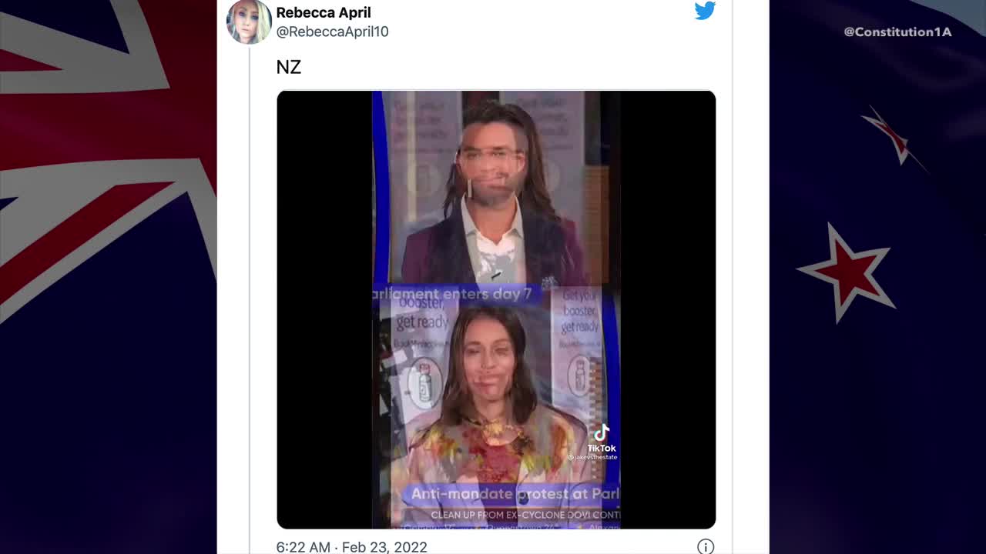Click the large red star on the flag
The height and width of the screenshot is (554, 986).
coord(847,271)
